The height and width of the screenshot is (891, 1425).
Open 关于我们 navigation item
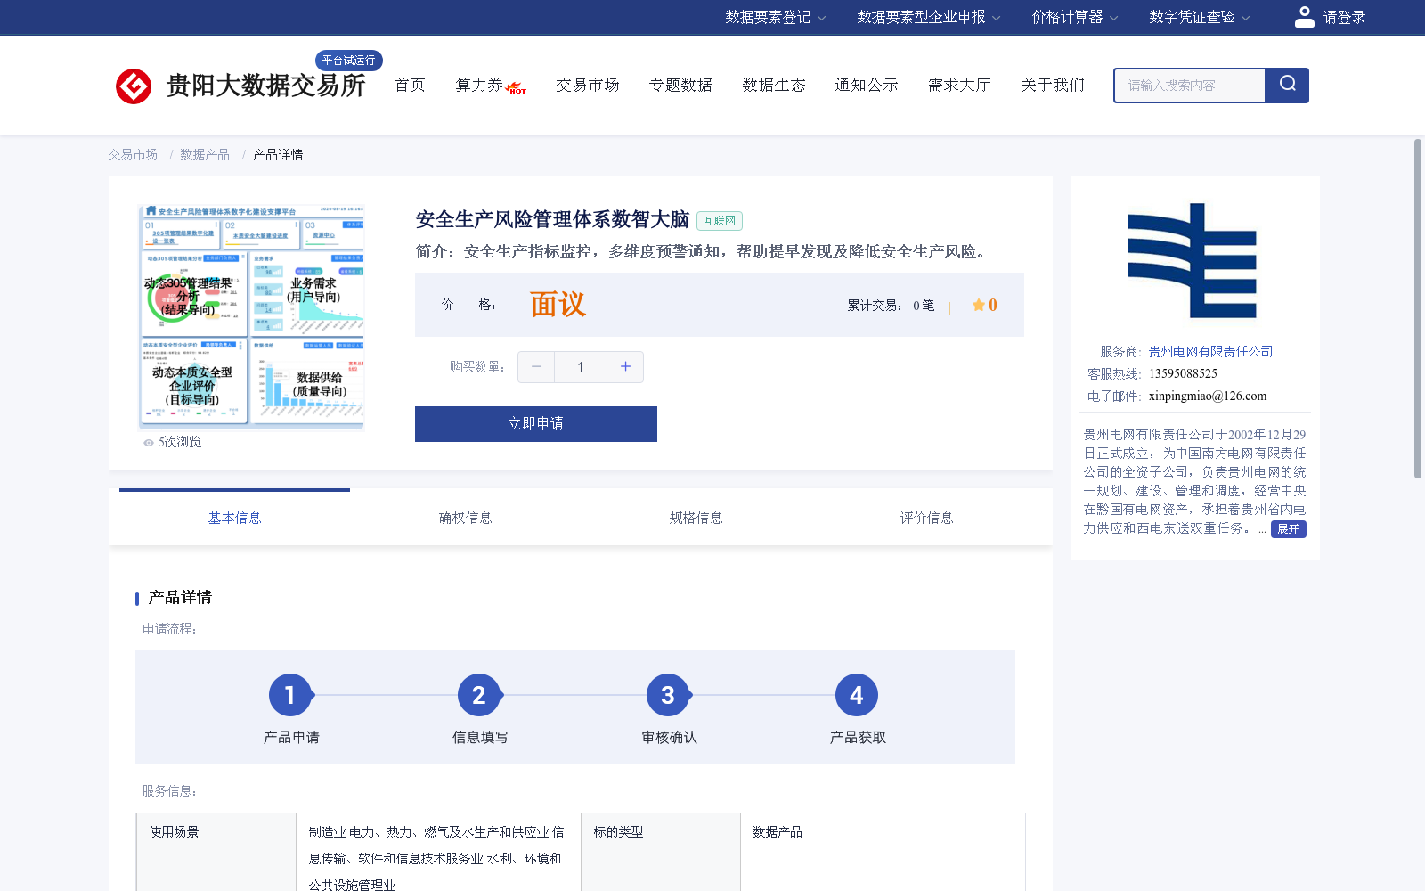(1053, 85)
